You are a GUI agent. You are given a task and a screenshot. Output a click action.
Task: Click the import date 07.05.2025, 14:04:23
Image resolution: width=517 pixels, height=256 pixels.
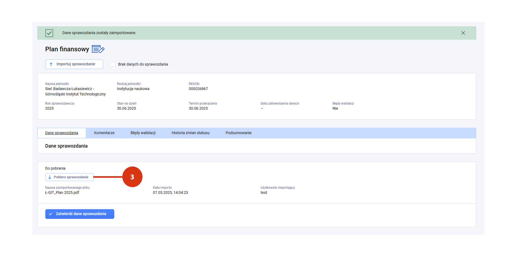[x=170, y=193]
